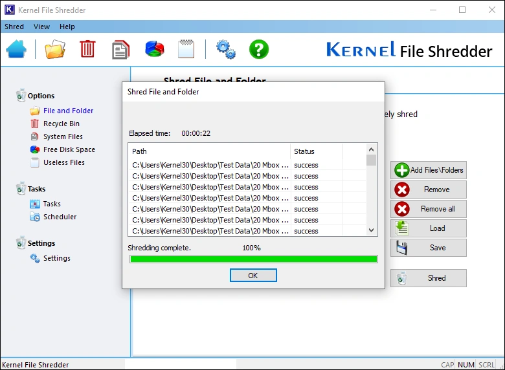The width and height of the screenshot is (505, 370).
Task: Open the Shred menu
Action: (x=14, y=27)
